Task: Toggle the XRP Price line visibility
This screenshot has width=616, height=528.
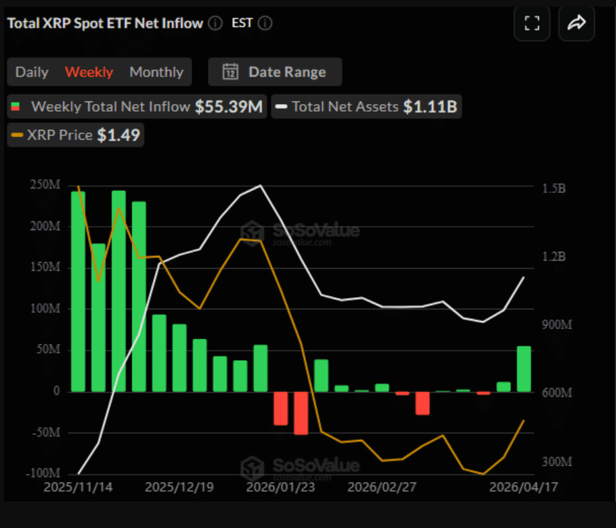Action: coord(74,135)
